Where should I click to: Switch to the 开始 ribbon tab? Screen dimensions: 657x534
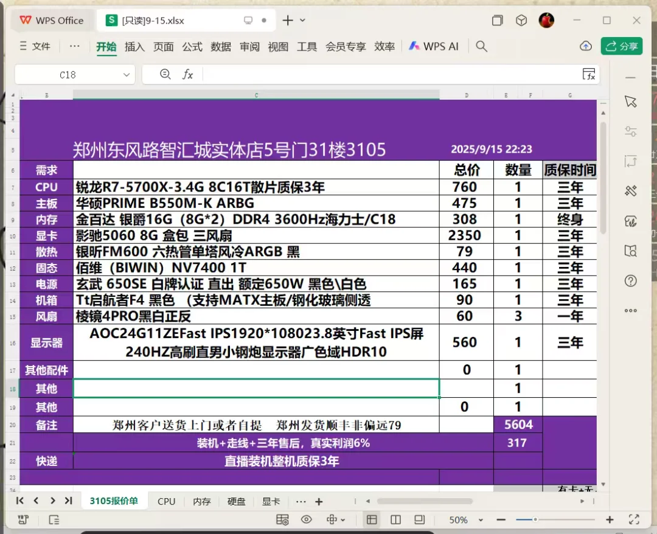[106, 46]
